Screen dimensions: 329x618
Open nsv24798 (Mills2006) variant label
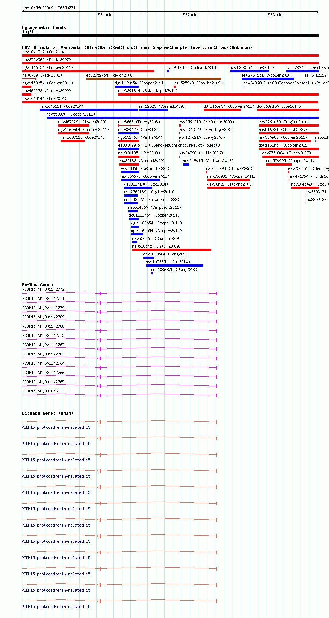click(x=201, y=153)
